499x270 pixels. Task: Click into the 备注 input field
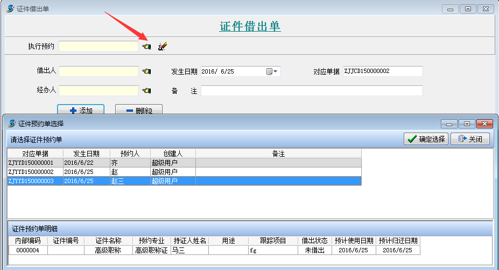[x=311, y=90]
